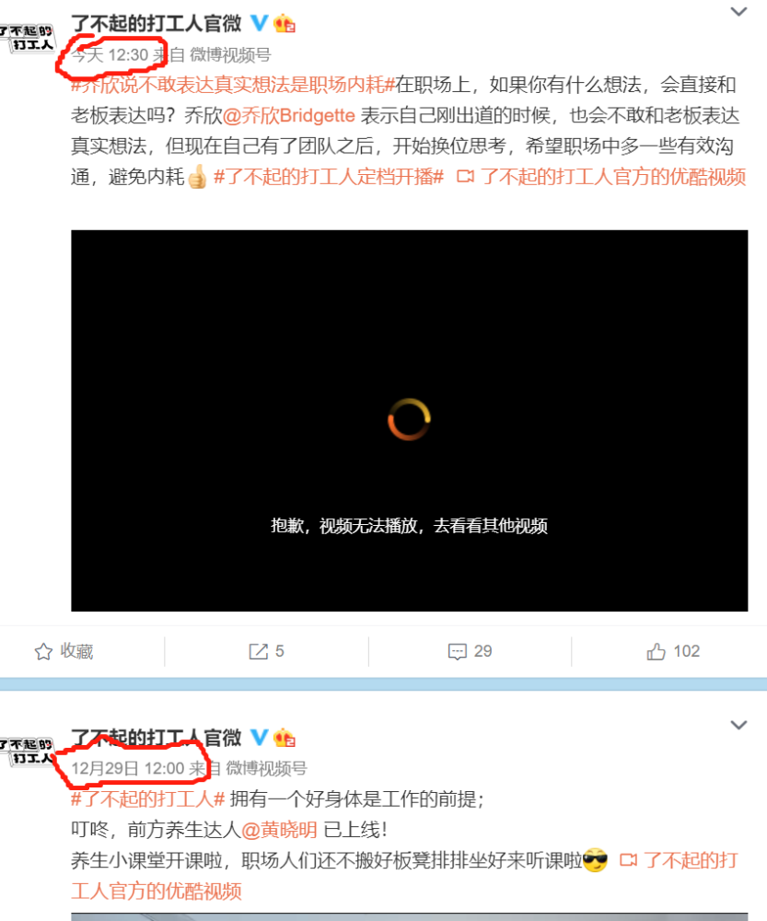Screen dimensions: 767x921
Task: Open hashtag #了不起的打工人定档开播#
Action: tap(329, 177)
